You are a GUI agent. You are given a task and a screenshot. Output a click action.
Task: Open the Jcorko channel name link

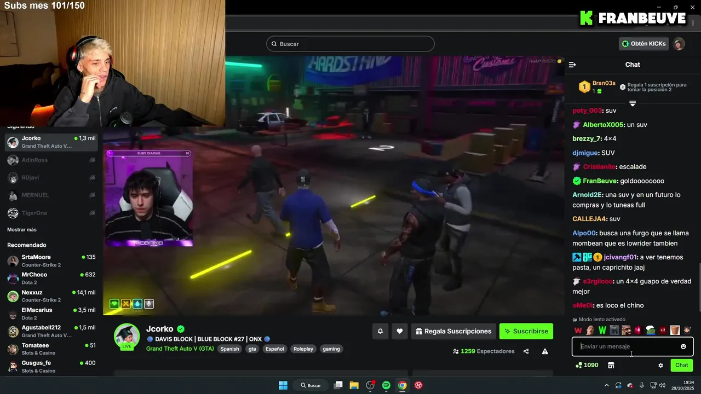click(x=160, y=329)
